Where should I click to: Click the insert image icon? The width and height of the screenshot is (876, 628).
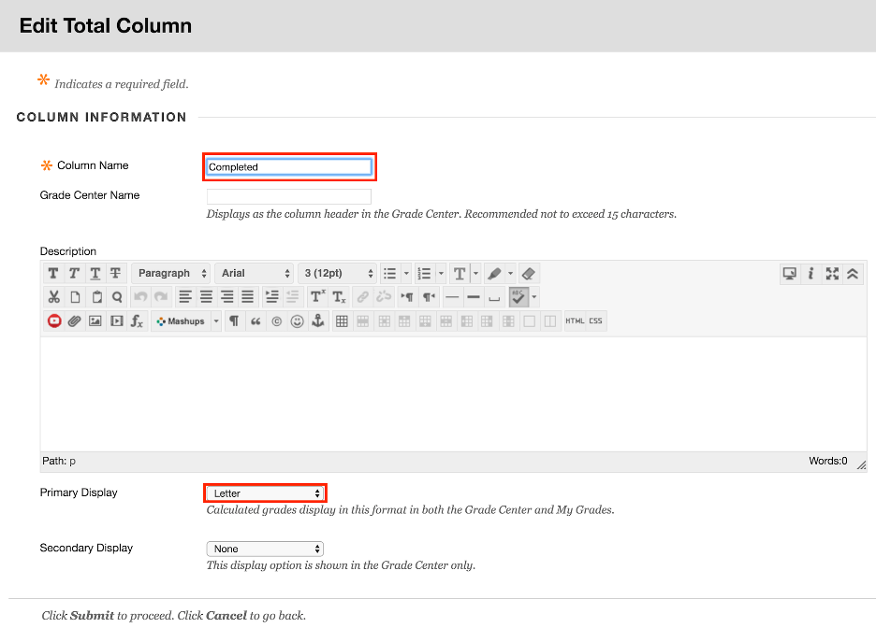click(95, 321)
